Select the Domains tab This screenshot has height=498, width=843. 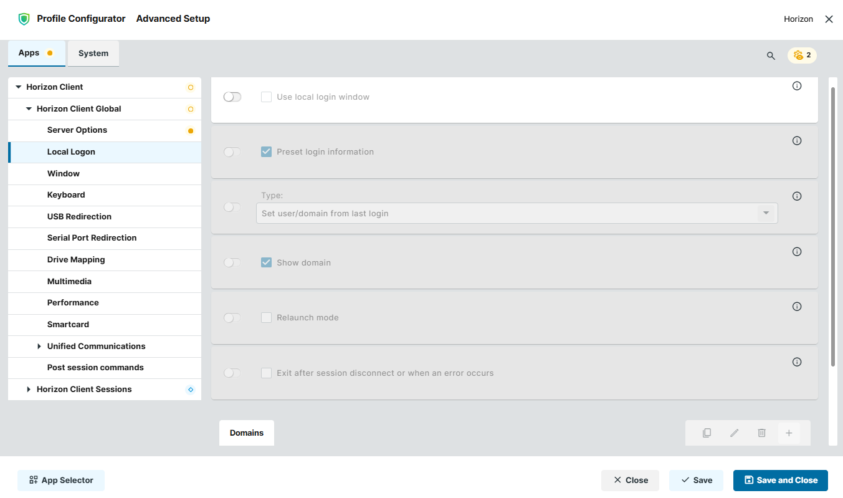[247, 433]
